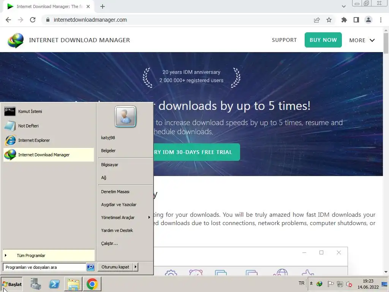Screen dimensions: 389x292
Task: Click the Başlat start button
Action: [12, 284]
